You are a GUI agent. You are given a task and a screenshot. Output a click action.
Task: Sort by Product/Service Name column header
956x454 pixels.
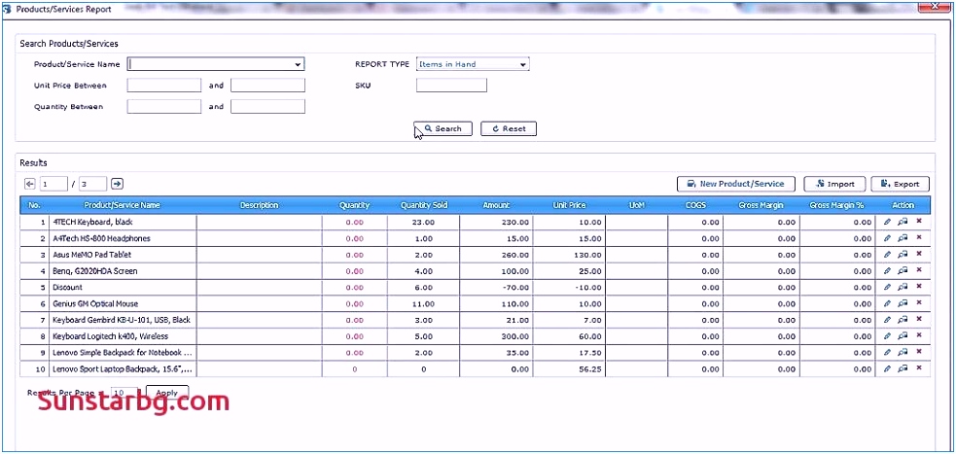click(122, 205)
